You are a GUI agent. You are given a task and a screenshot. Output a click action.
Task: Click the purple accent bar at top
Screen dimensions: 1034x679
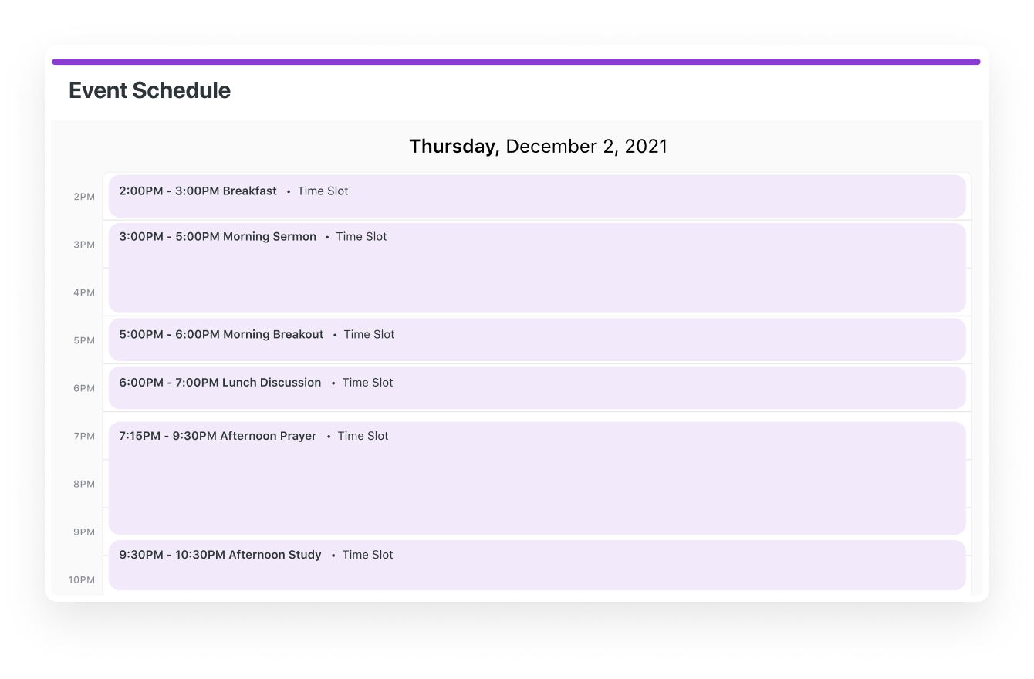coord(515,62)
